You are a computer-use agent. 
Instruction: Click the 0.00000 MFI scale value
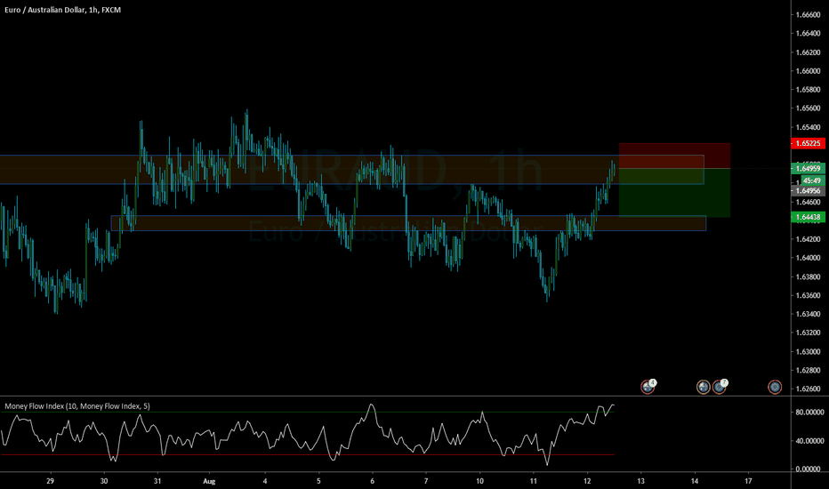click(809, 469)
